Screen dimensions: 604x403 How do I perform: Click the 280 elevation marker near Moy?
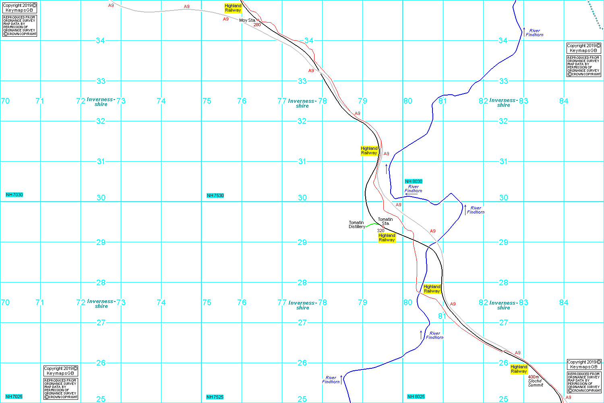(x=257, y=25)
